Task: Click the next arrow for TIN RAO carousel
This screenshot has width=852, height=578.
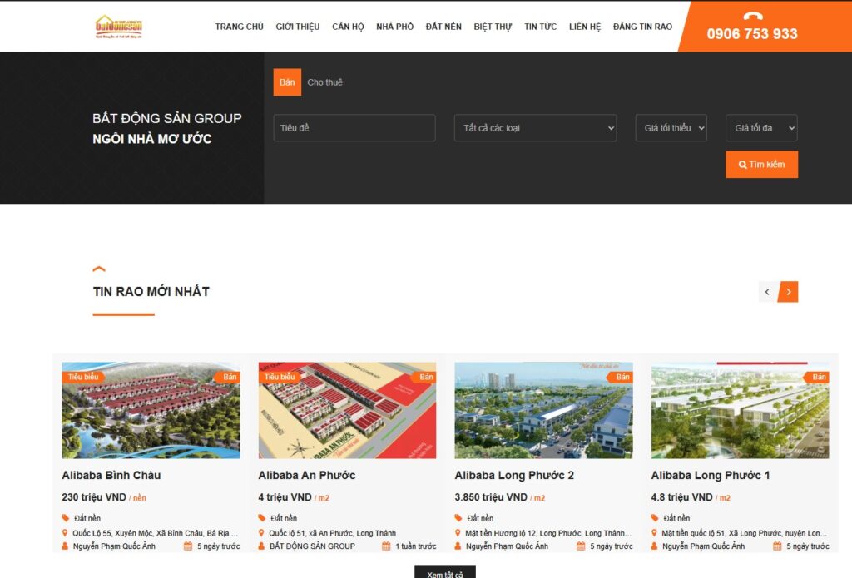Action: pos(788,292)
